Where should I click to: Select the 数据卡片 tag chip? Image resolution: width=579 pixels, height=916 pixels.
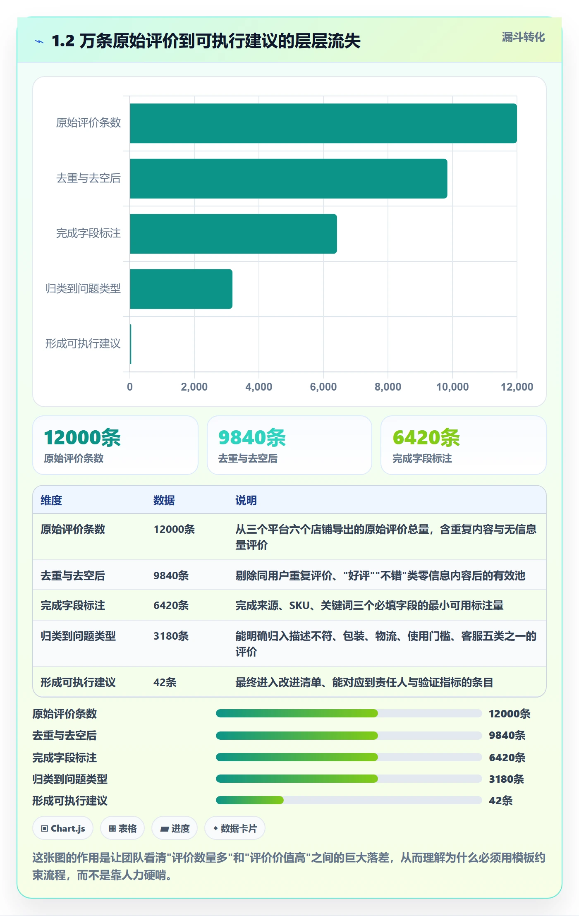coord(235,828)
